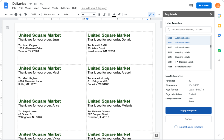The width and height of the screenshot is (224, 140).
Task: Select the Paint format roller tool
Action: click(x=26, y=14)
